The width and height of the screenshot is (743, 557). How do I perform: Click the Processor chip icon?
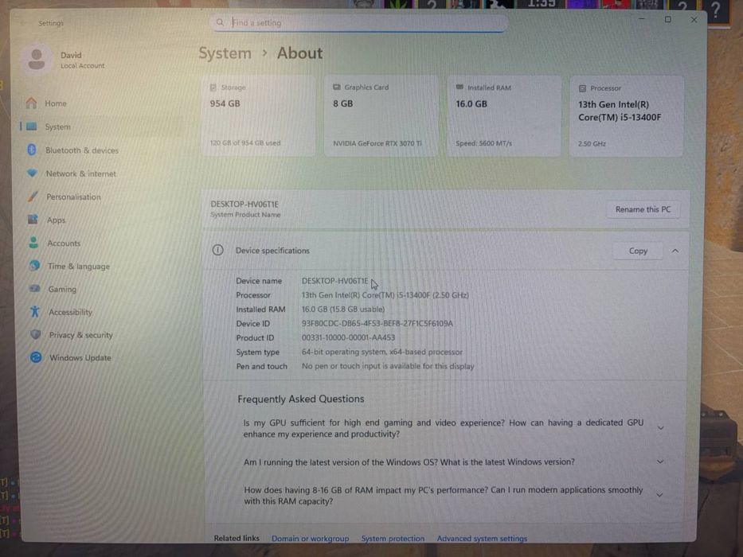point(582,88)
